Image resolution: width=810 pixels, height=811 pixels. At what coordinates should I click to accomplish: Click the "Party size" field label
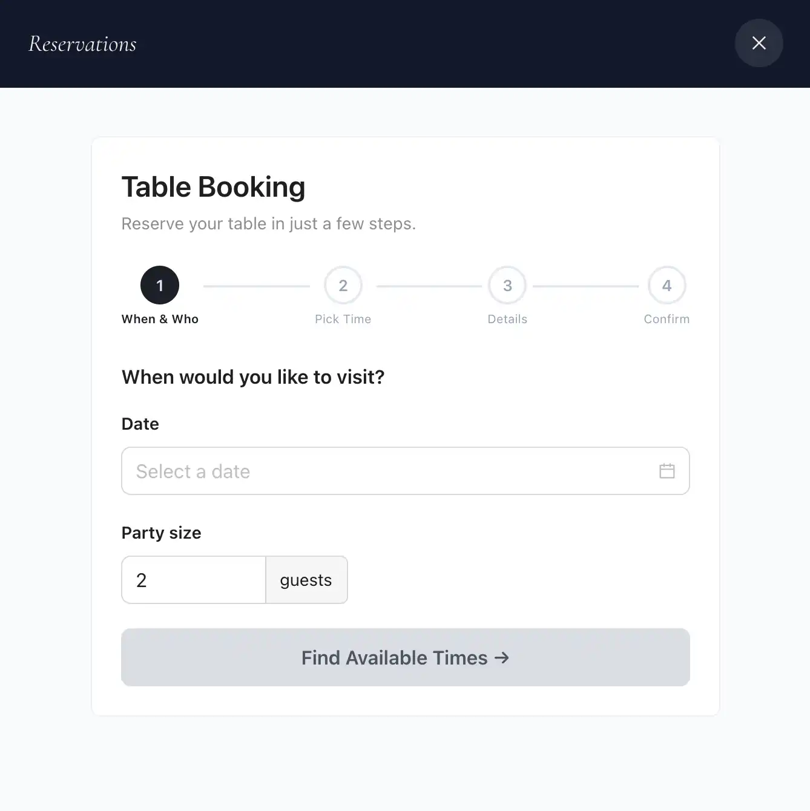coord(162,533)
